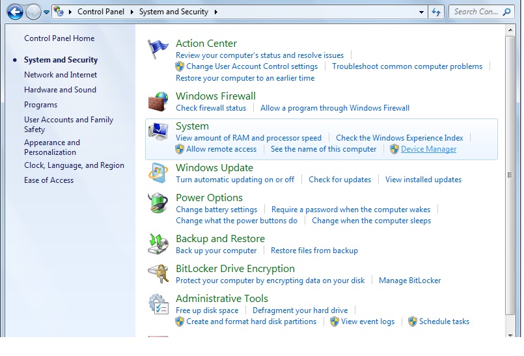This screenshot has width=524, height=356.
Task: Open Network and Internet category
Action: 61,75
